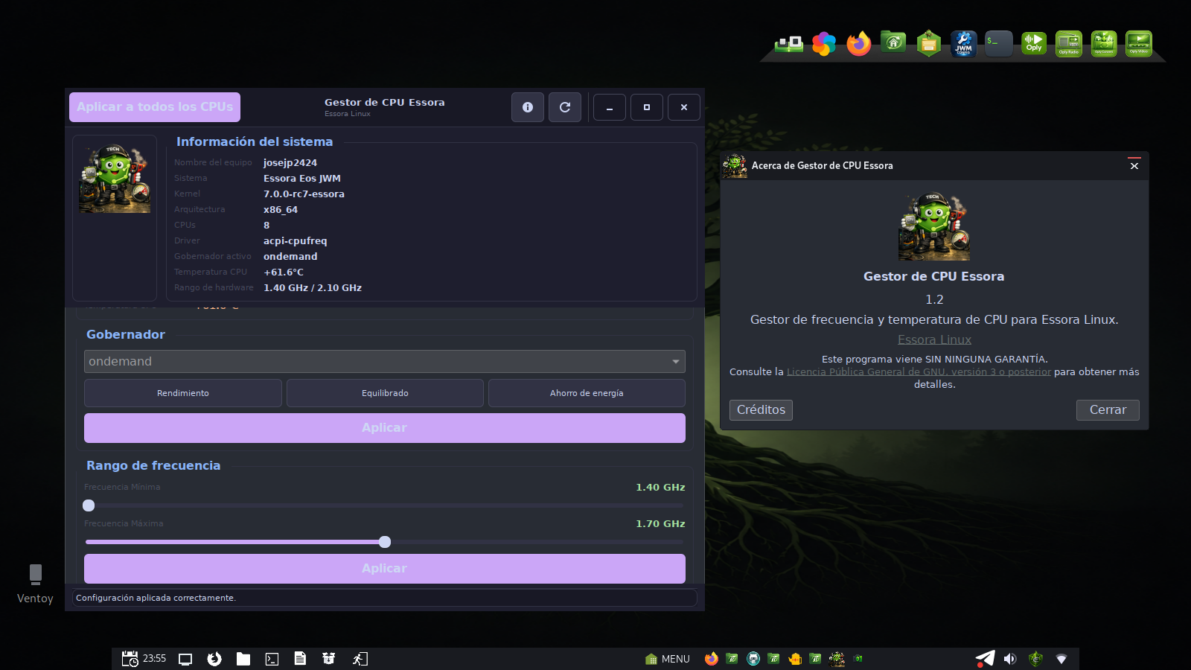Close the Acerca de Gestor de CPU dialog
1191x670 pixels.
click(x=1134, y=165)
